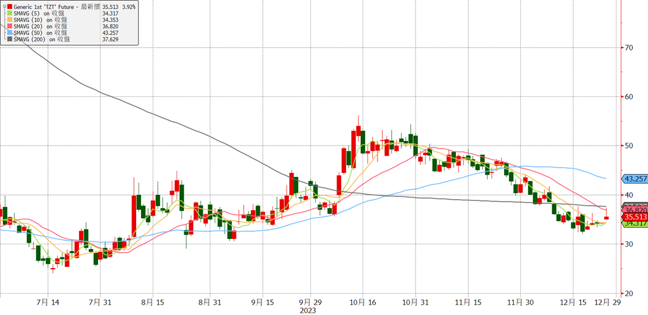Click legend value 43.257
The width and height of the screenshot is (648, 315).
click(x=109, y=33)
